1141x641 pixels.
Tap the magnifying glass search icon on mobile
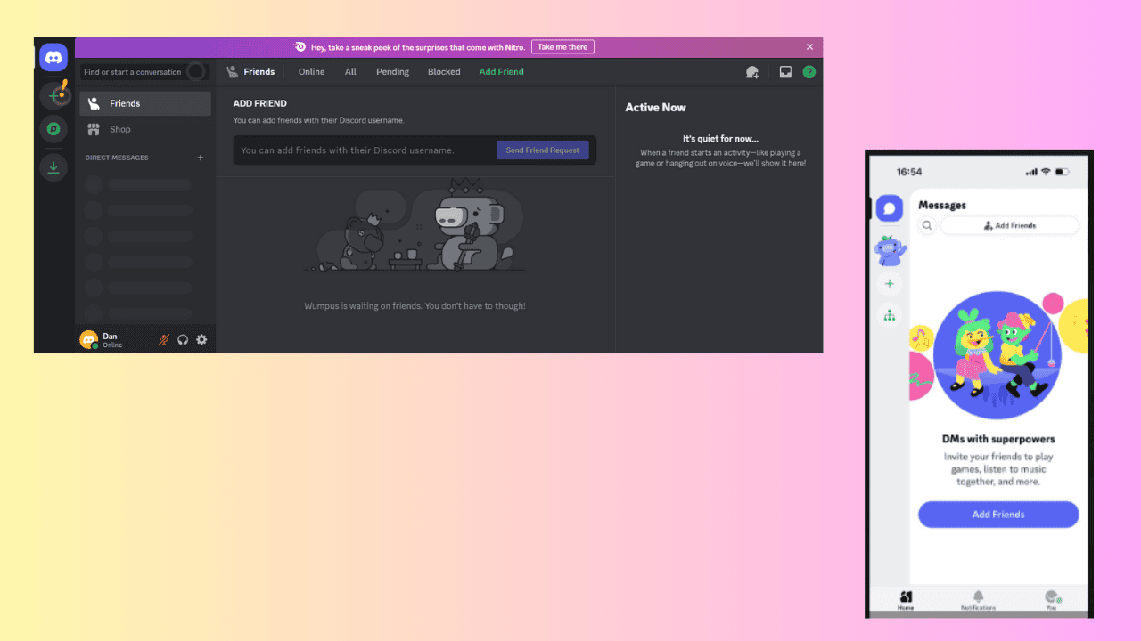[927, 225]
